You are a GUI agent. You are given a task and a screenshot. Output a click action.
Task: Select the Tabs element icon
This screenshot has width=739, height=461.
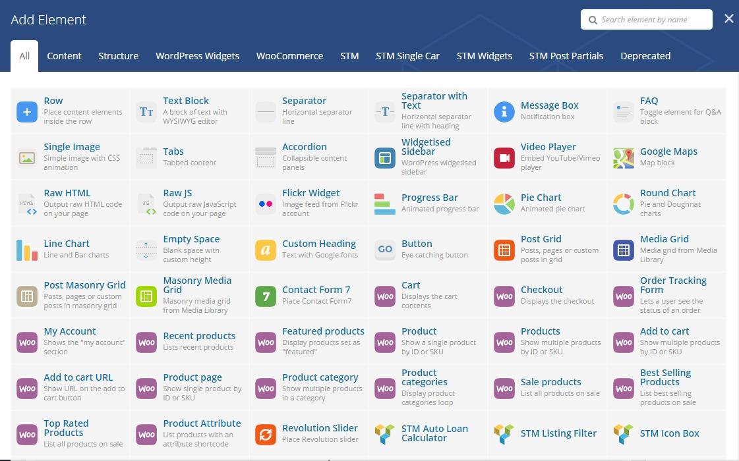146,158
